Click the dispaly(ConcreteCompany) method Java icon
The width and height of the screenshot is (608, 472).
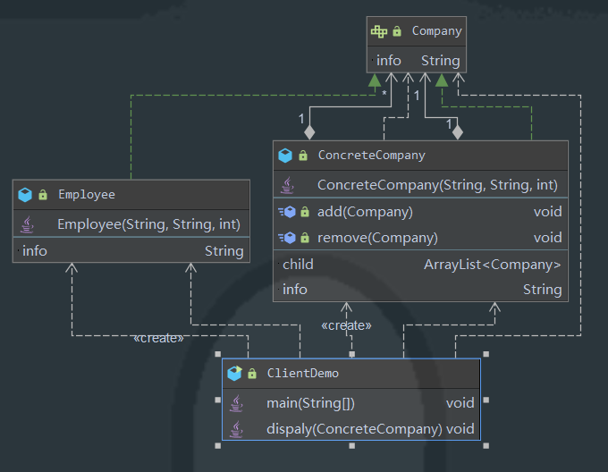coord(237,429)
